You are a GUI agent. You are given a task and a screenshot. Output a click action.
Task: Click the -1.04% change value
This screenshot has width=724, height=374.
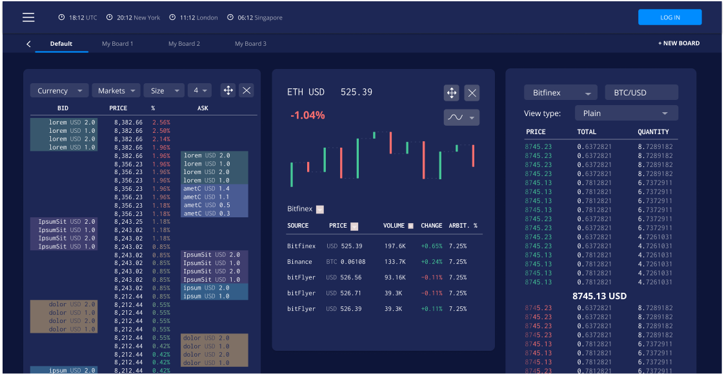pos(308,116)
